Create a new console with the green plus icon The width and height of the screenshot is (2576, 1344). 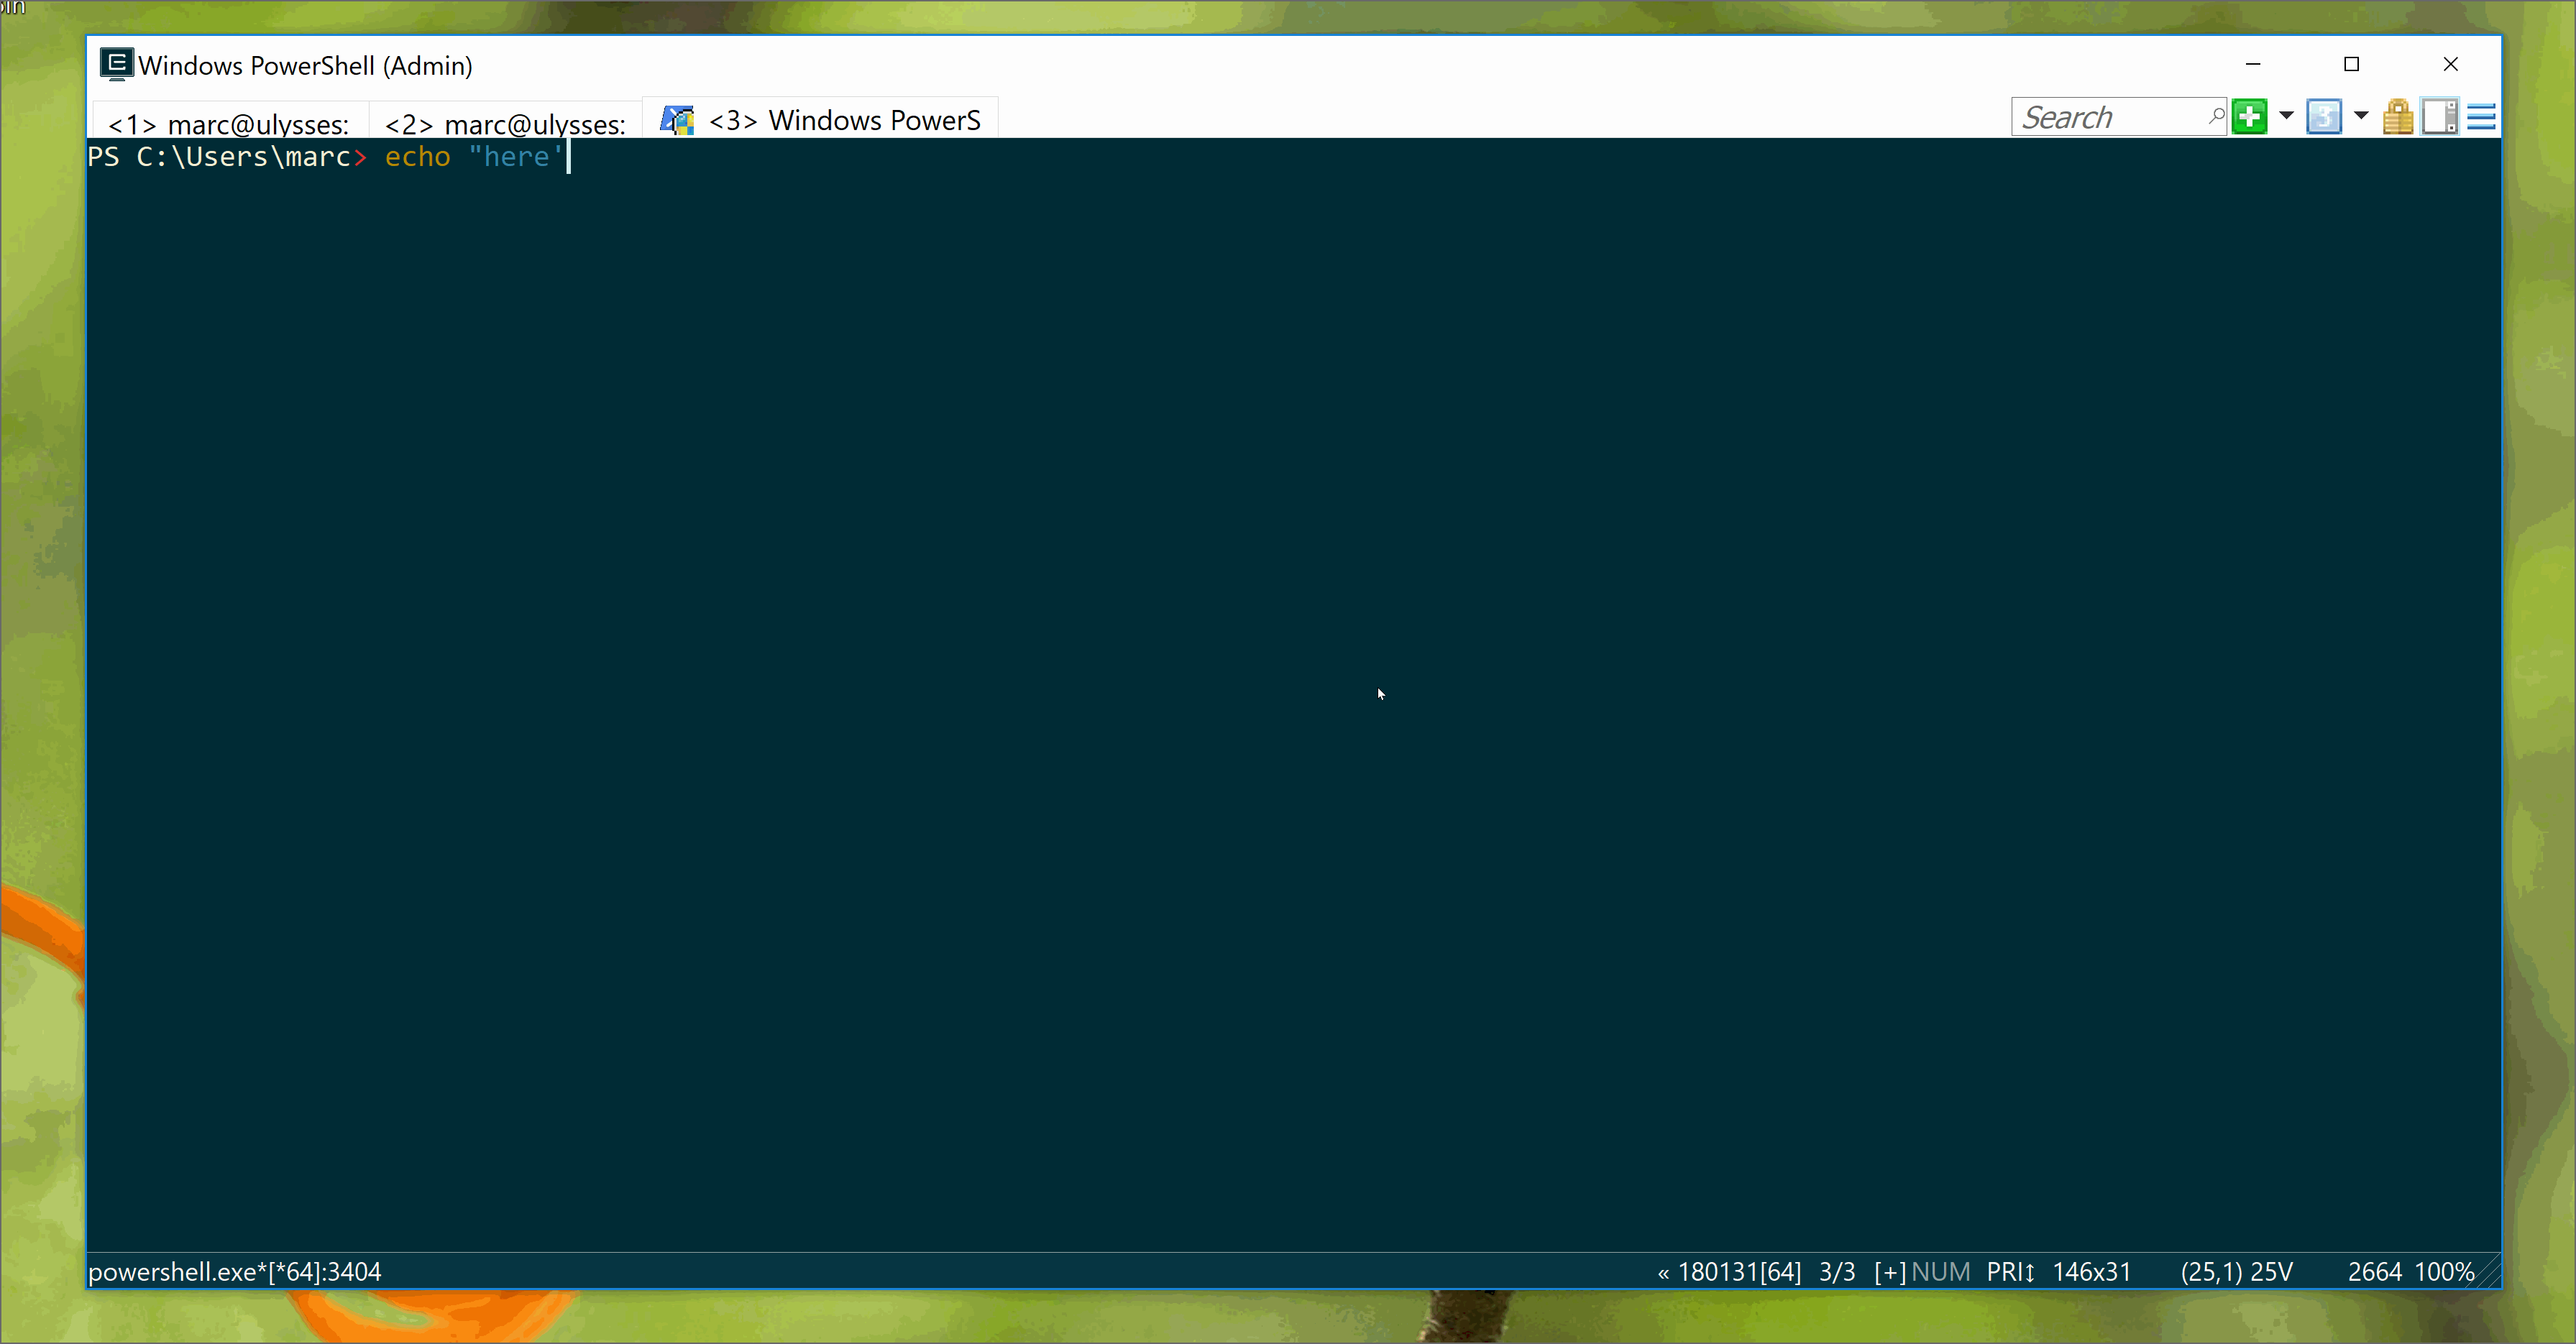click(x=2250, y=116)
